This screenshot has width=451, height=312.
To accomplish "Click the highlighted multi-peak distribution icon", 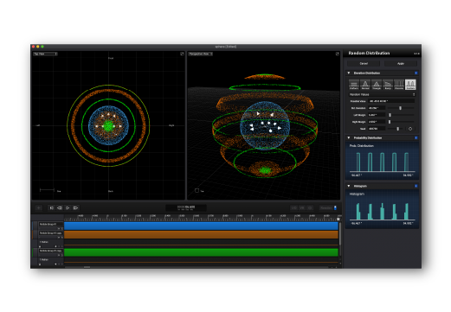I will point(410,85).
